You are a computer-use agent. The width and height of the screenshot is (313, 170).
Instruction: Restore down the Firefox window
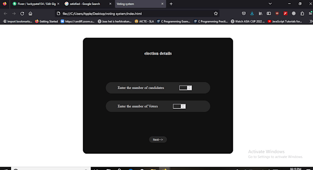[300, 4]
